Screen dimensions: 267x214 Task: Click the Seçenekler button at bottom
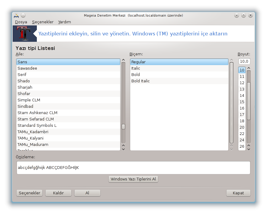[x=30, y=193]
